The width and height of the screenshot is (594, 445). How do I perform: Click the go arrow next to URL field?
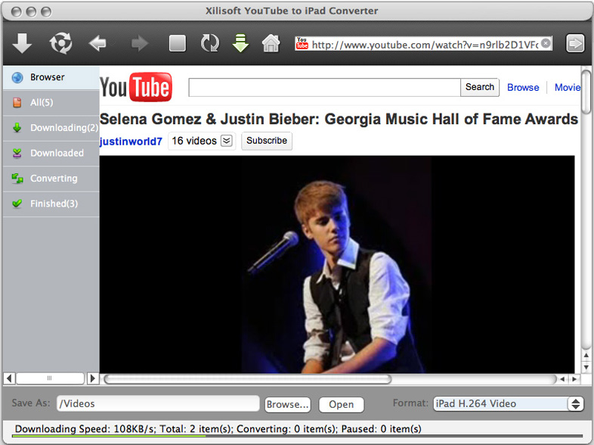pos(575,44)
